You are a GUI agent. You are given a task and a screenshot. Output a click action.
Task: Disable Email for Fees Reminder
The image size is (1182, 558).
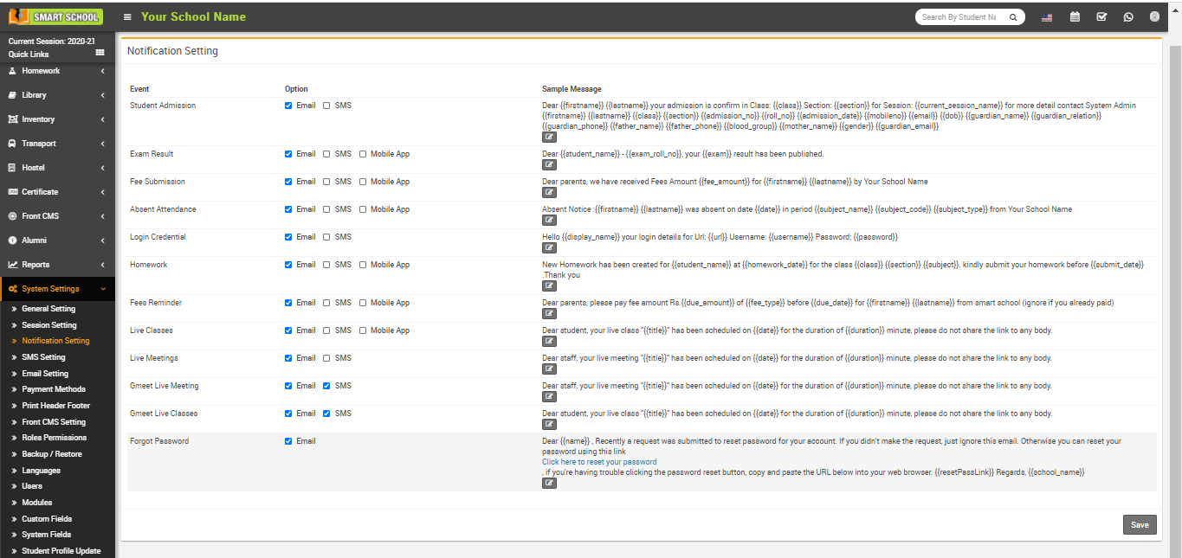tap(288, 303)
